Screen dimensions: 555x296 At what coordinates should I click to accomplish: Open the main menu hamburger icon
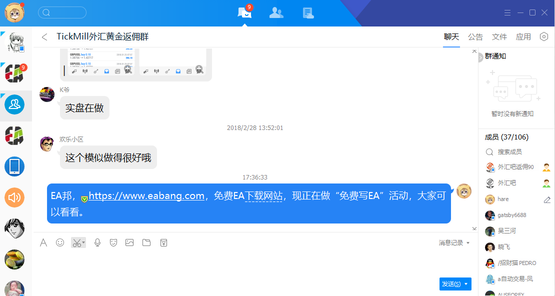pos(507,12)
